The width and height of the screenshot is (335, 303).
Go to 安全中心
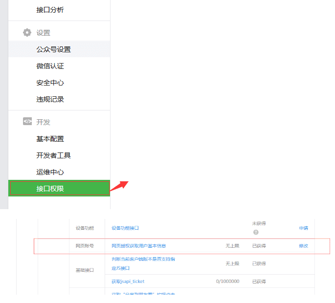point(50,83)
